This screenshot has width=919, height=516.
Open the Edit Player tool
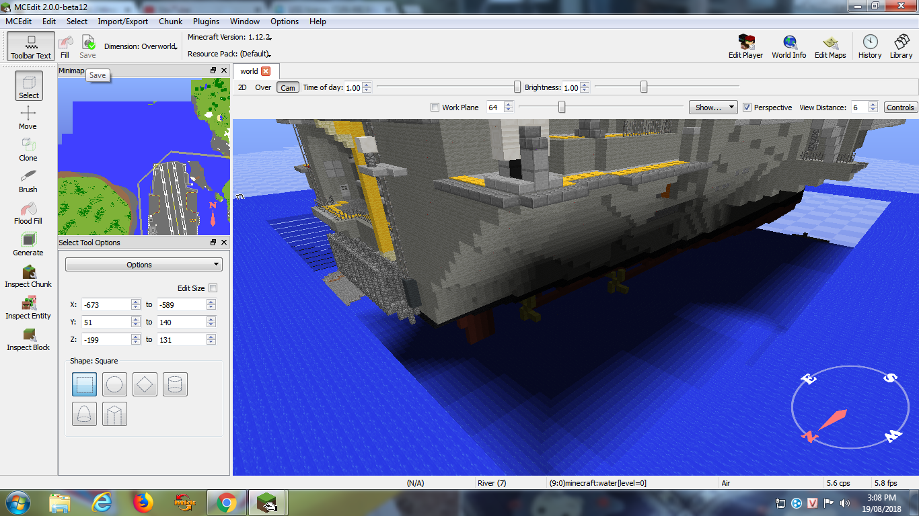click(x=745, y=46)
